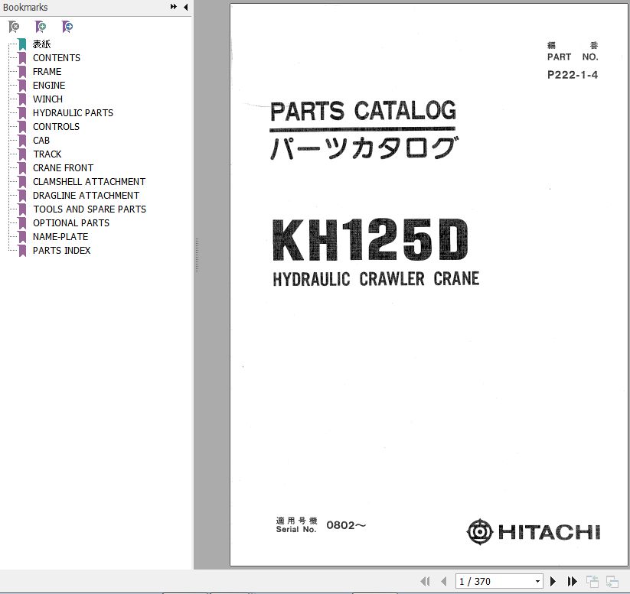Open the HYDRAULIC PARTS bookmark
Viewport: 630px width, 594px height.
tap(73, 113)
